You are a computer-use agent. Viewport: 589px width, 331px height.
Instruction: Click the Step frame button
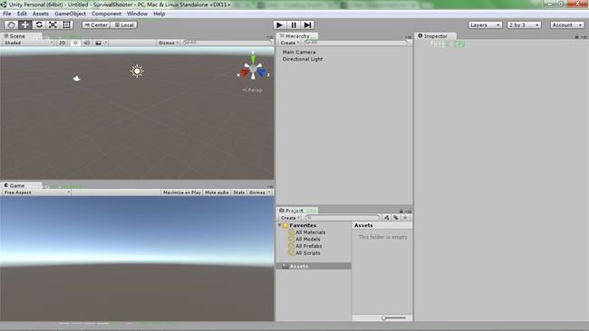(x=307, y=24)
